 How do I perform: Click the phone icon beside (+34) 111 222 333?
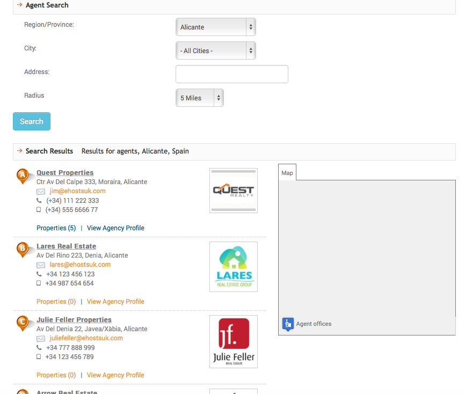tap(39, 200)
